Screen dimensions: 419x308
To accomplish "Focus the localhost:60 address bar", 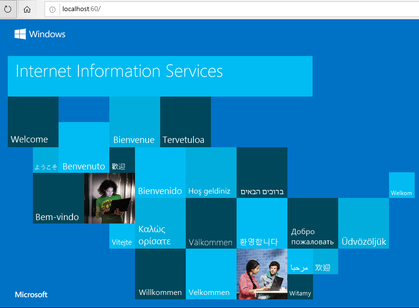I will coord(232,9).
